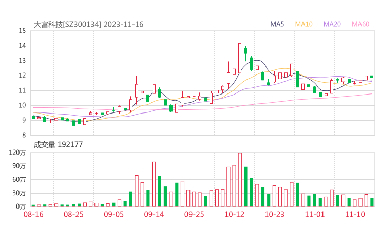Click the price axis value 8
Image resolution: width=380 pixels, height=226 pixels.
[24, 135]
